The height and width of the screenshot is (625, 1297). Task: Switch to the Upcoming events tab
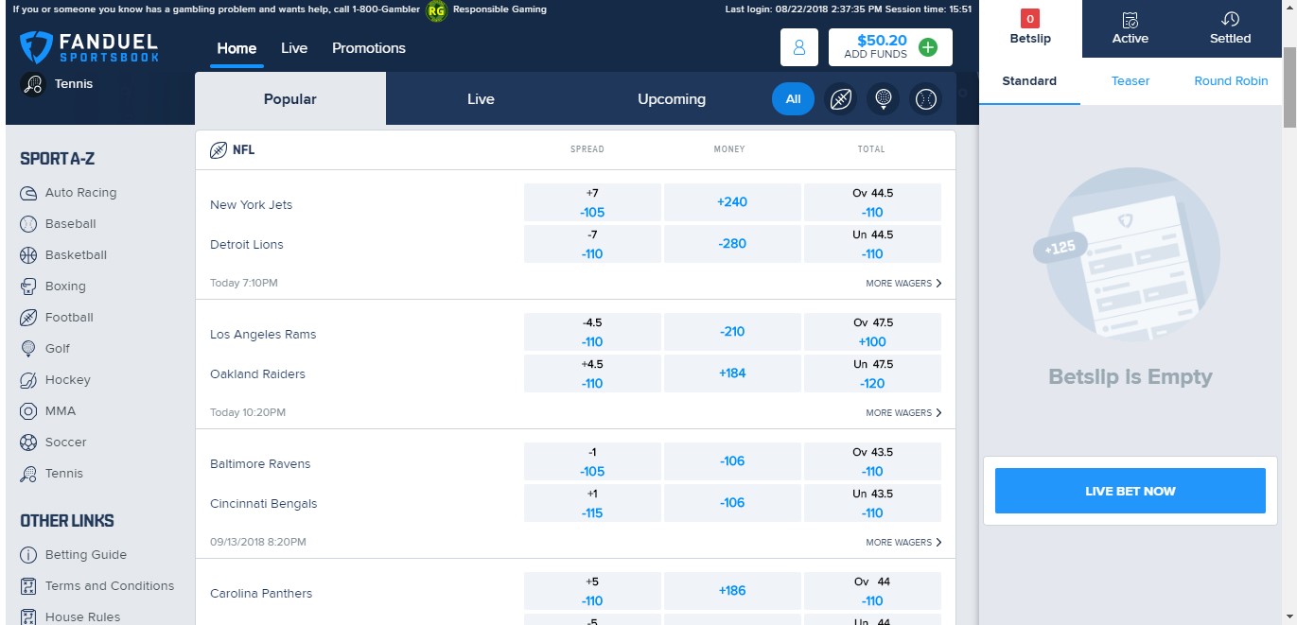672,99
